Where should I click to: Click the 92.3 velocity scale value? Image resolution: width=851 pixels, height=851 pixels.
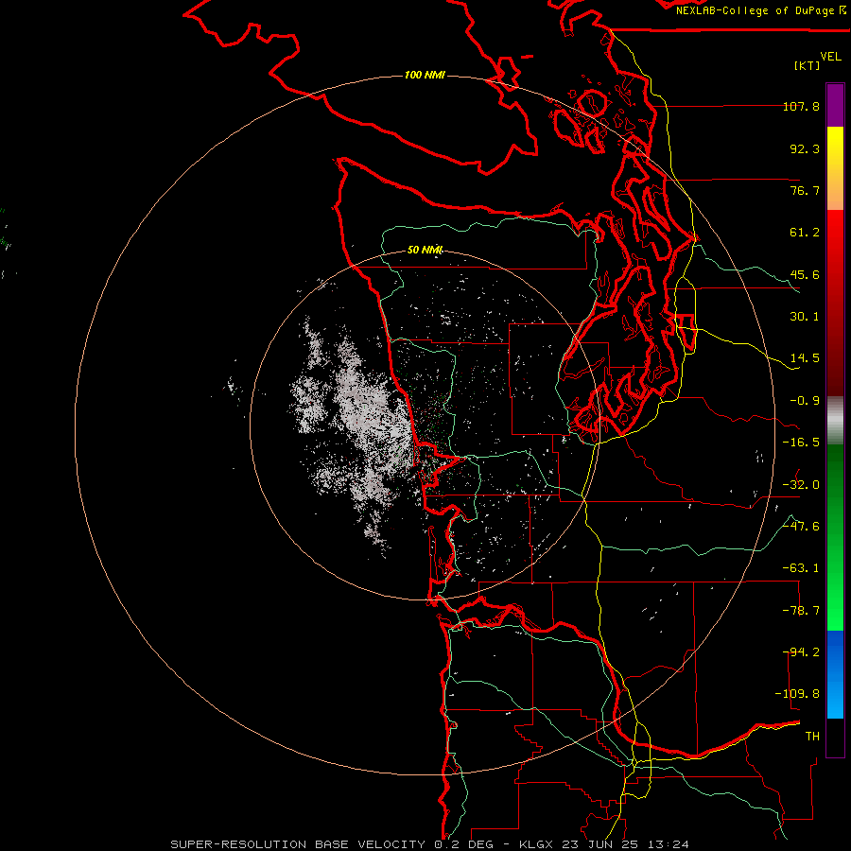805,148
